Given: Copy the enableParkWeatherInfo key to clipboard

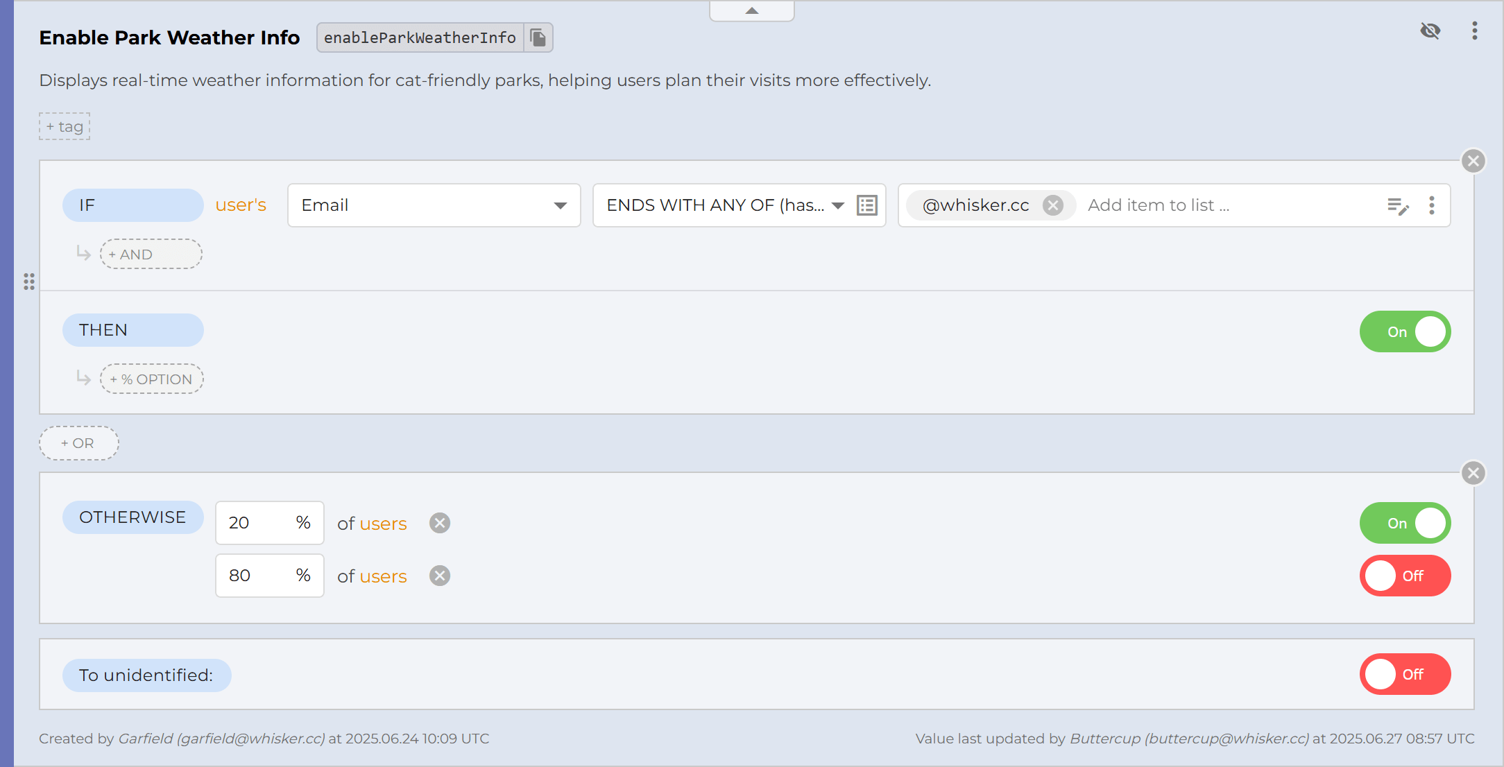Looking at the screenshot, I should (x=538, y=37).
